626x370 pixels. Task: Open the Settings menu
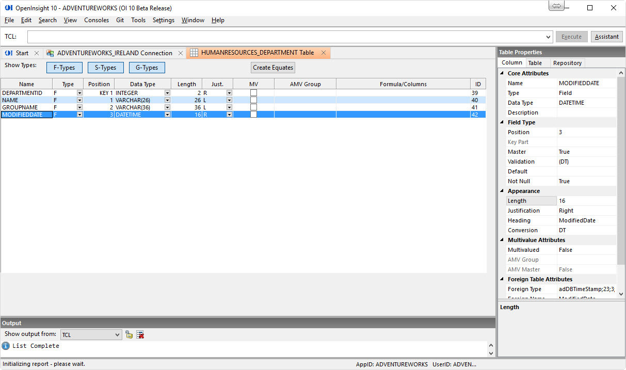pos(164,20)
